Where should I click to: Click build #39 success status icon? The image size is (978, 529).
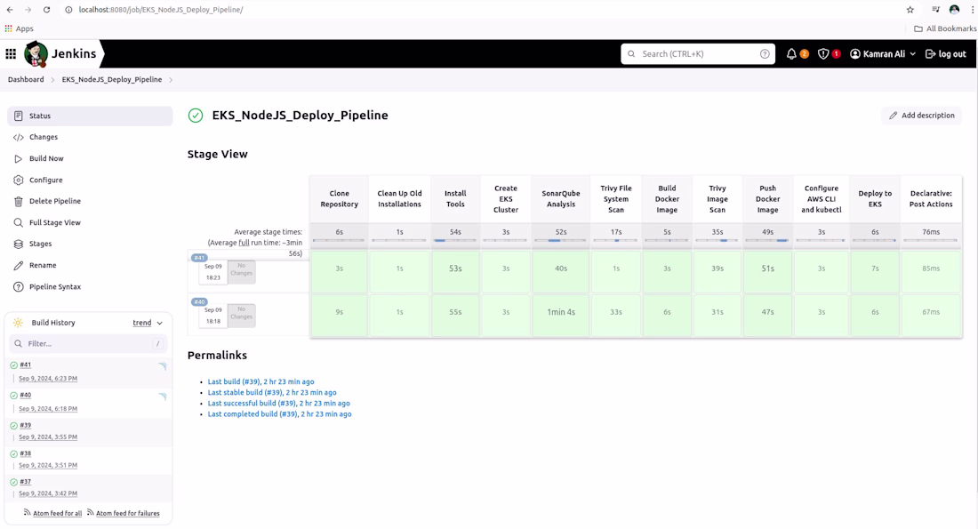[x=13, y=426]
